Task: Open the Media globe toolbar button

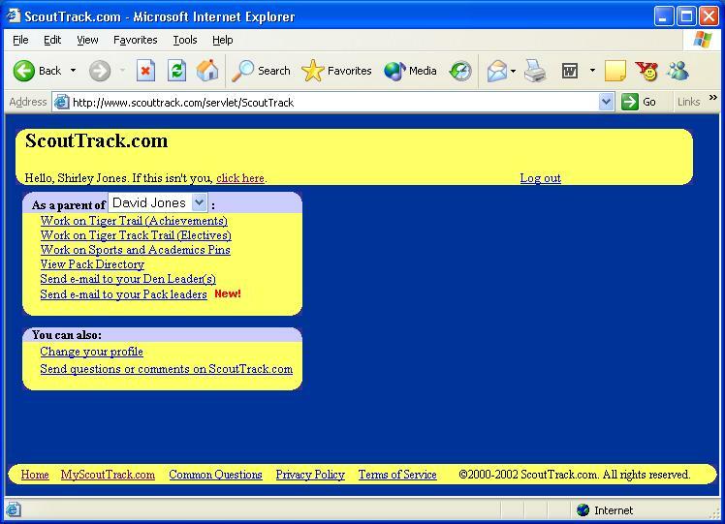Action: (410, 71)
